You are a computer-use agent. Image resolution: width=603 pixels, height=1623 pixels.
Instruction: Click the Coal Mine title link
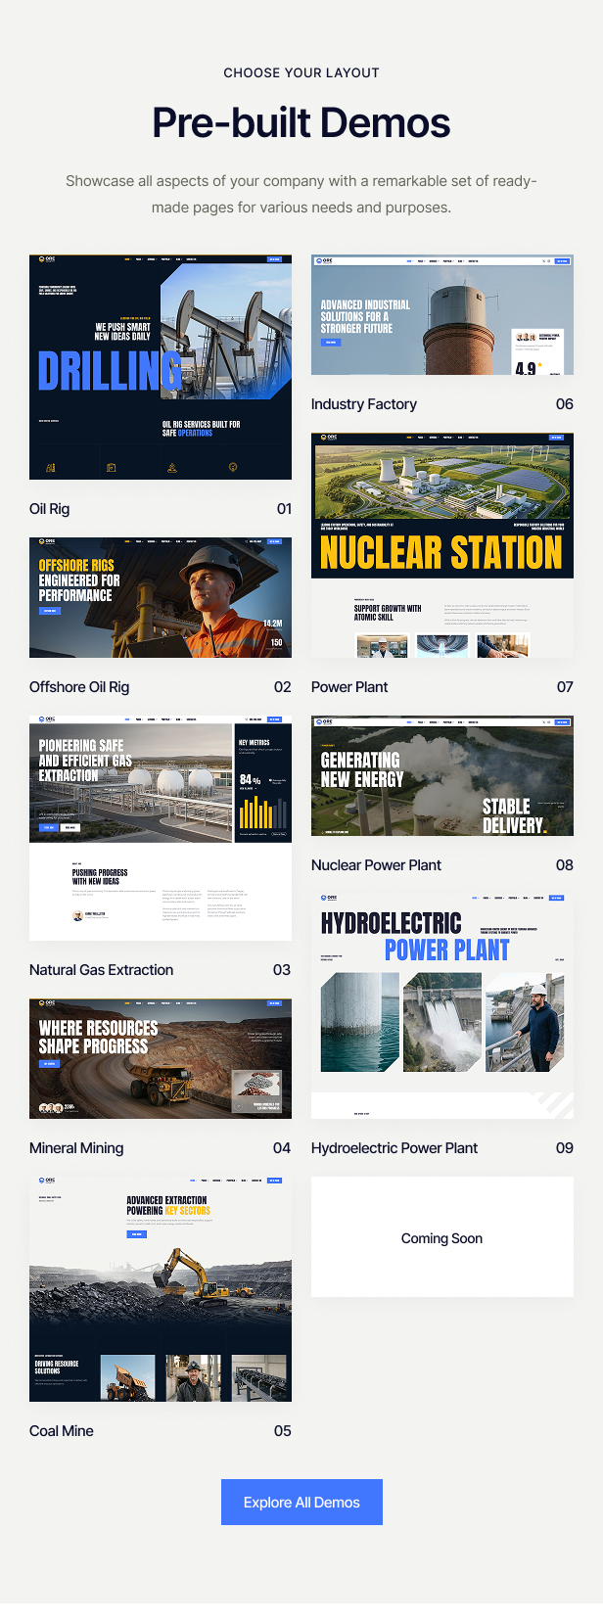point(62,1431)
